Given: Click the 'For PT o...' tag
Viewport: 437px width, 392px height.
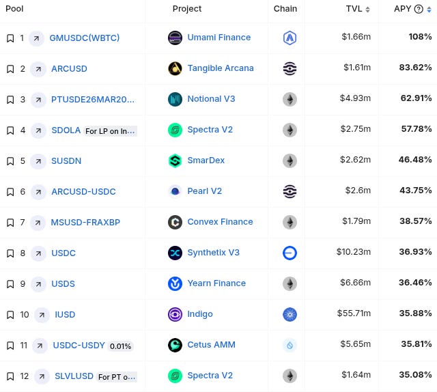Looking at the screenshot, I should [117, 377].
